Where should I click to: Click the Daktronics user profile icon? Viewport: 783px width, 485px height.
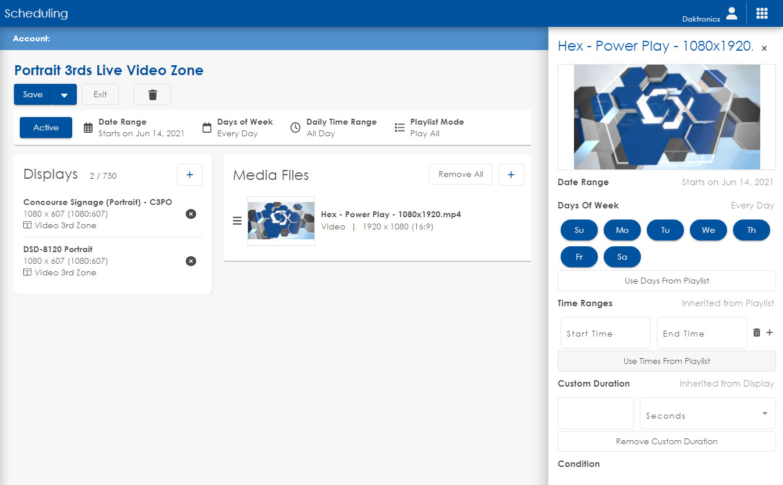click(x=732, y=13)
